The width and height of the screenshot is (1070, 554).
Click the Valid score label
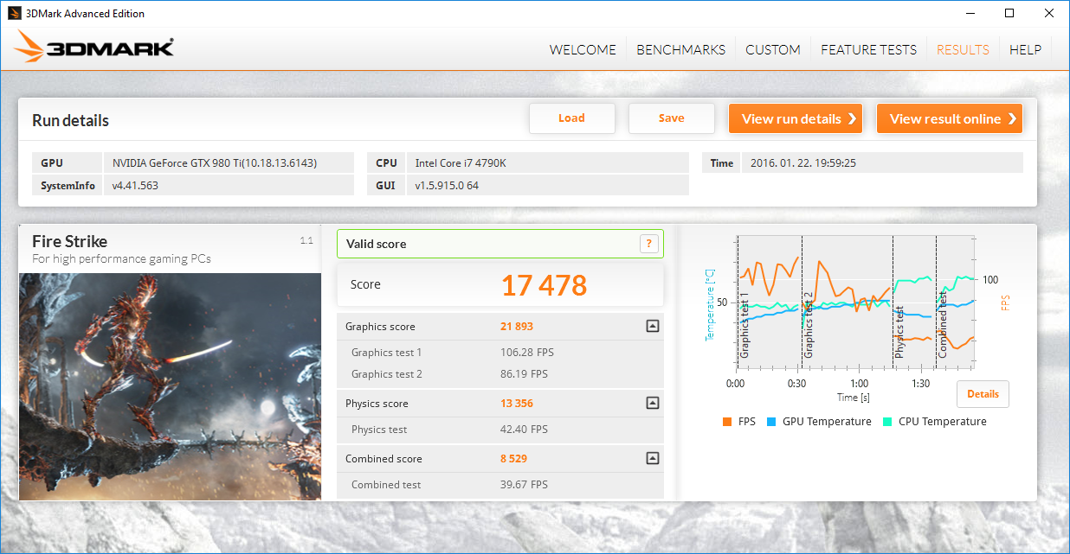tap(376, 244)
